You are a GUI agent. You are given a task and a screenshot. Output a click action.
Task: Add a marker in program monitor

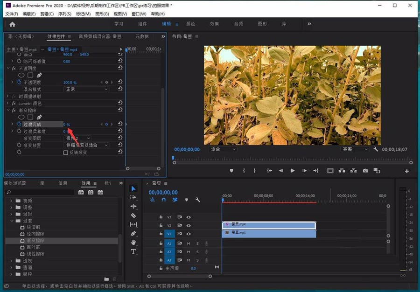231,171
